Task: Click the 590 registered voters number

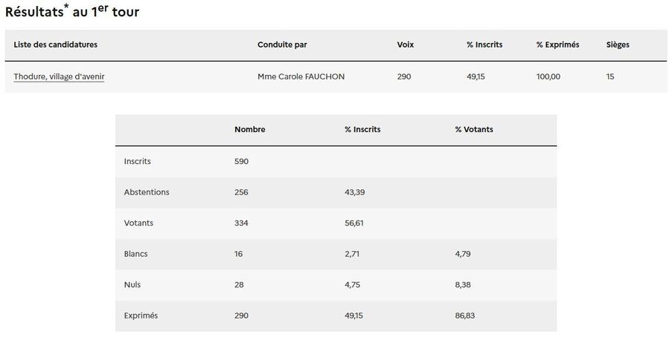Action: tap(241, 161)
